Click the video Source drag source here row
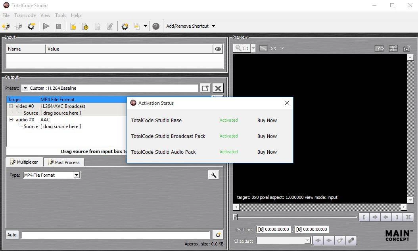418x251 pixels. click(x=67, y=113)
